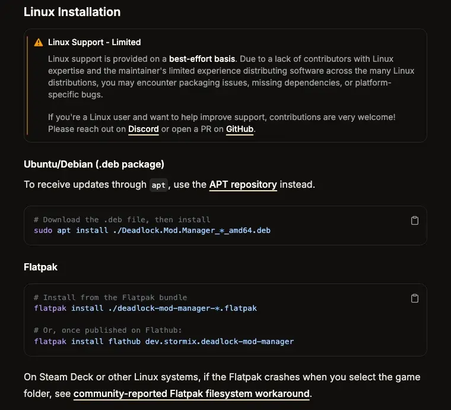Click the orange warning triangle icon
The width and height of the screenshot is (451, 410).
point(39,43)
